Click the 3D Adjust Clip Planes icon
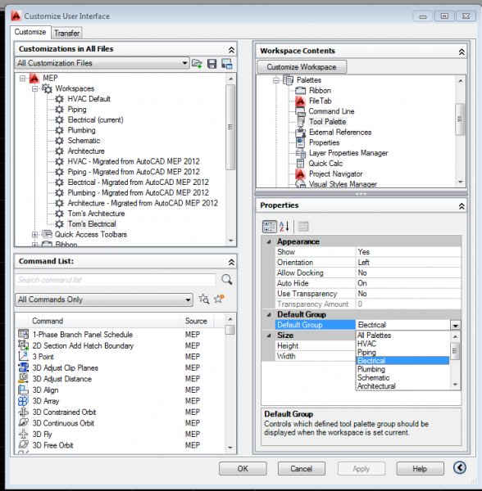482x491 pixels. (x=23, y=367)
